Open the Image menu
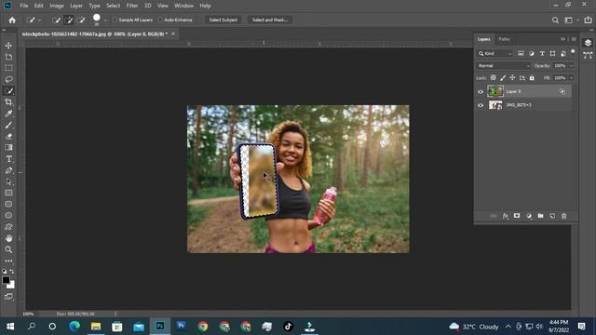Screen dimensions: 596x335 tap(57, 6)
